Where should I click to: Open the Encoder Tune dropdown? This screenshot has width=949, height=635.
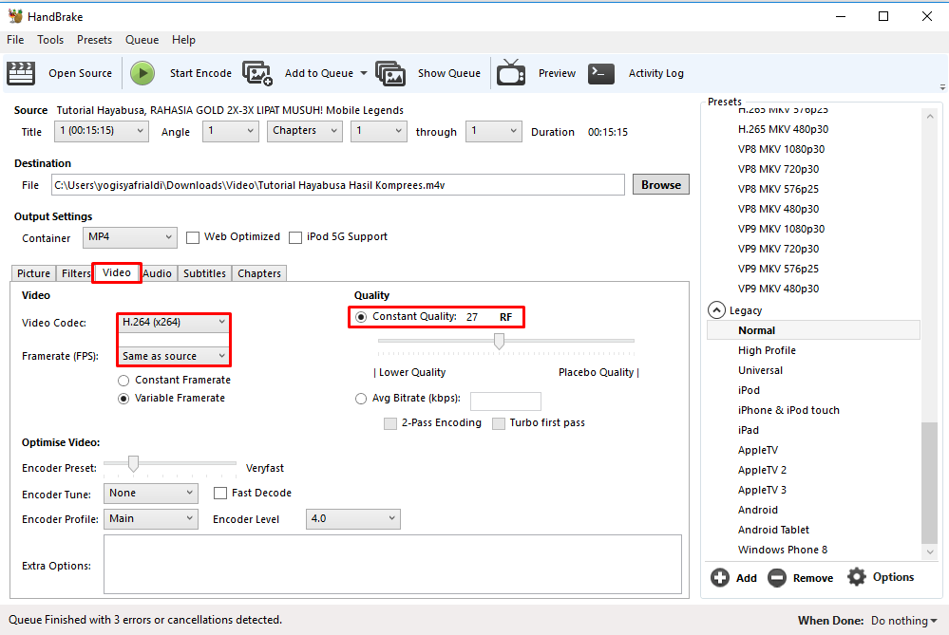coord(151,494)
